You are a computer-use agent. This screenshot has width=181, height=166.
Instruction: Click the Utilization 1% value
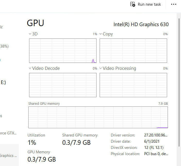[x=32, y=142]
